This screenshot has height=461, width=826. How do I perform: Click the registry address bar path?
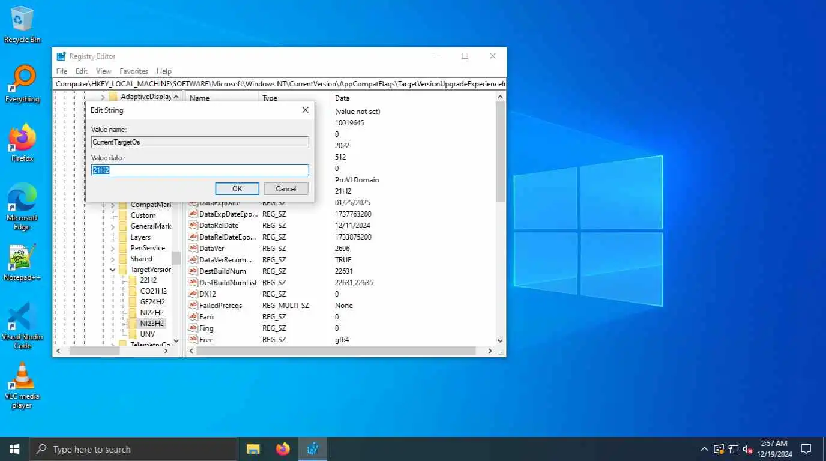(x=280, y=84)
